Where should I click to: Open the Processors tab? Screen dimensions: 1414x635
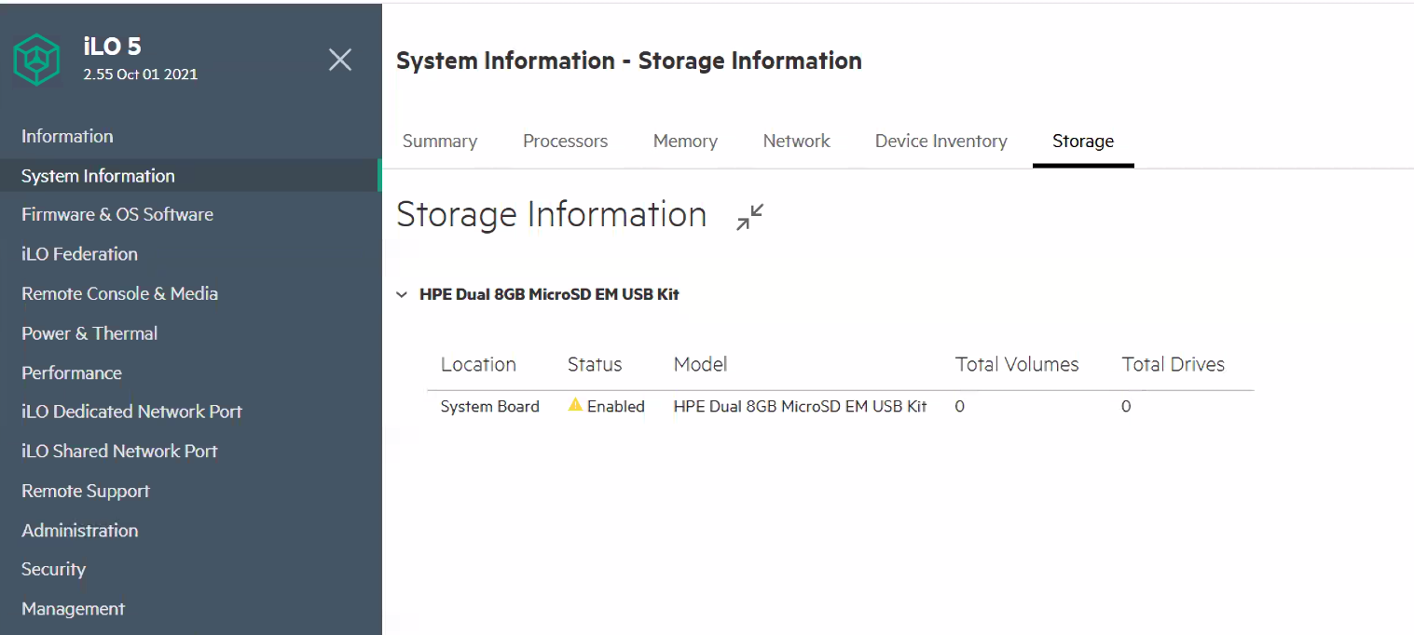pos(565,142)
